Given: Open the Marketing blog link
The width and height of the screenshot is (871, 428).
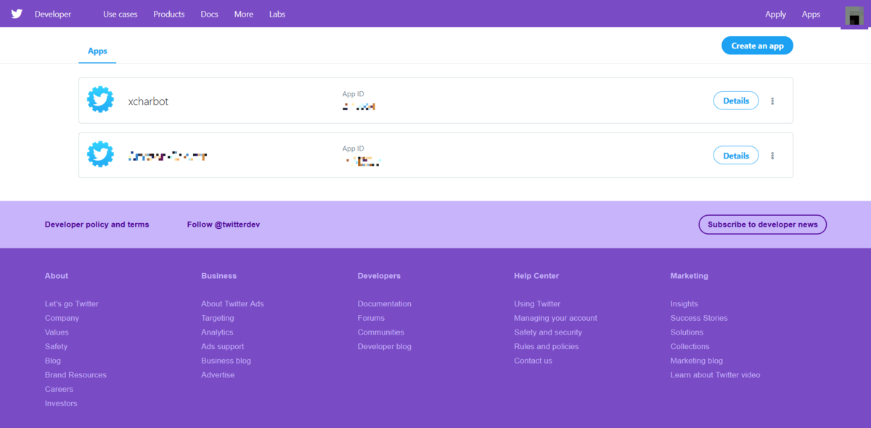Looking at the screenshot, I should click(697, 361).
